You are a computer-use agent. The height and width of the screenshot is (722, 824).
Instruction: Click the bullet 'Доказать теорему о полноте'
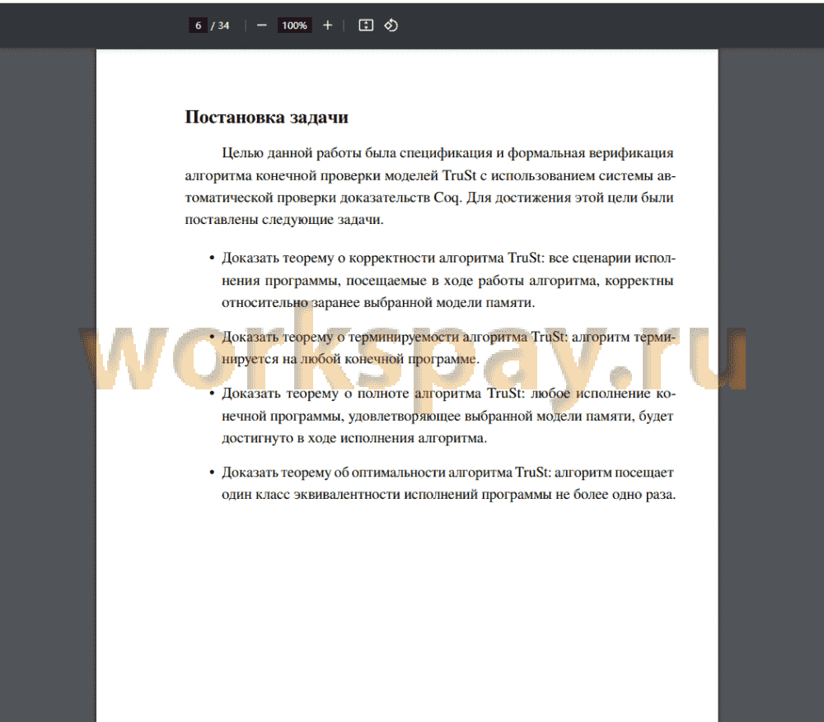(x=442, y=416)
